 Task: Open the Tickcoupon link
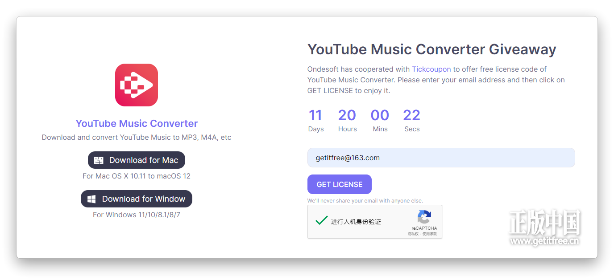pos(431,69)
